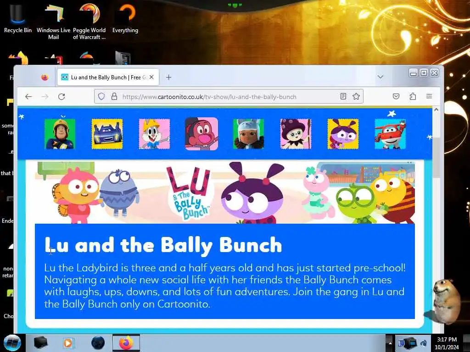The width and height of the screenshot is (470, 352).
Task: Click the scrollbar up arrow
Action: pyautogui.click(x=436, y=110)
